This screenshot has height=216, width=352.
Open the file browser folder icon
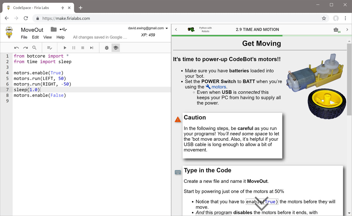point(53,29)
